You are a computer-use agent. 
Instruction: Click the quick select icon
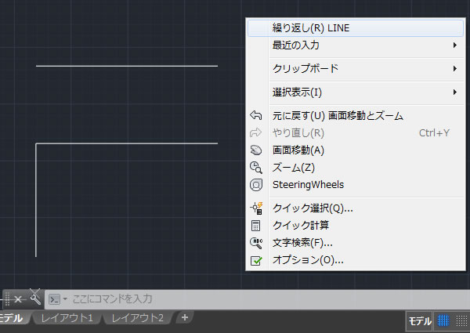click(257, 208)
